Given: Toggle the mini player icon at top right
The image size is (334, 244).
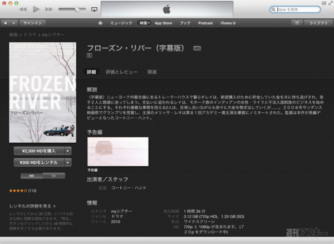Looking at the screenshot, I should coord(324,3).
